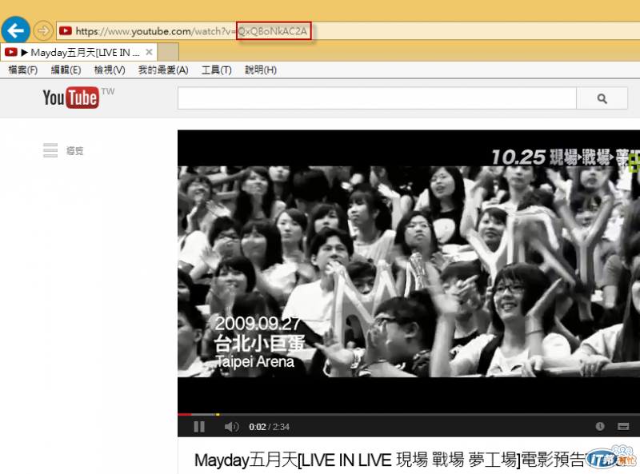Open the 檔案(F) menu
The height and width of the screenshot is (474, 640).
[23, 70]
